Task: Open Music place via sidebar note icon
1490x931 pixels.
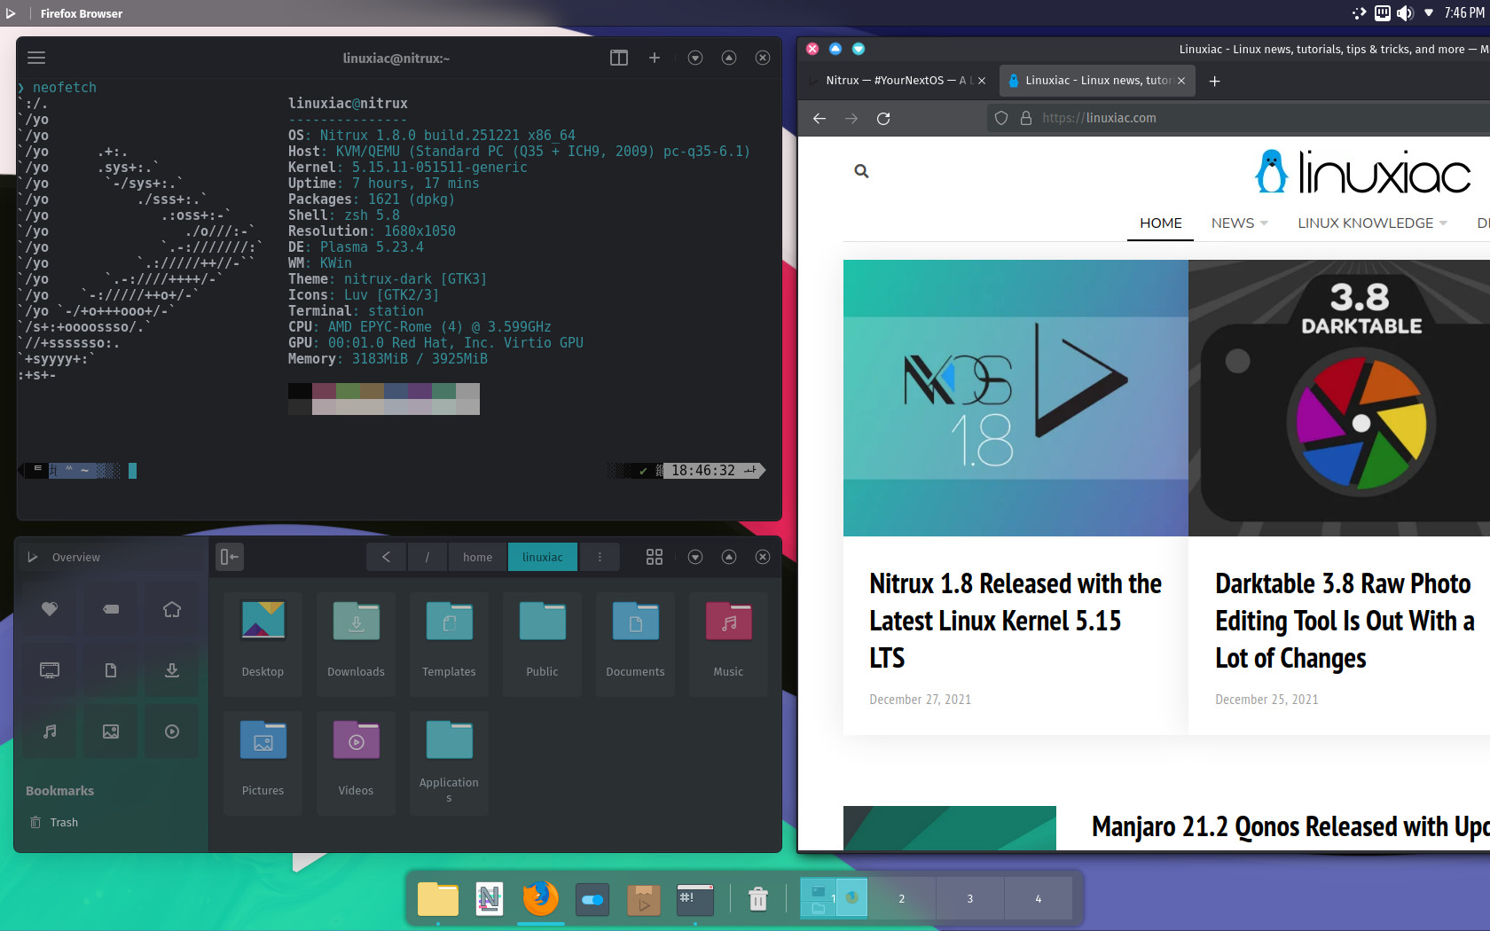Action: point(50,731)
